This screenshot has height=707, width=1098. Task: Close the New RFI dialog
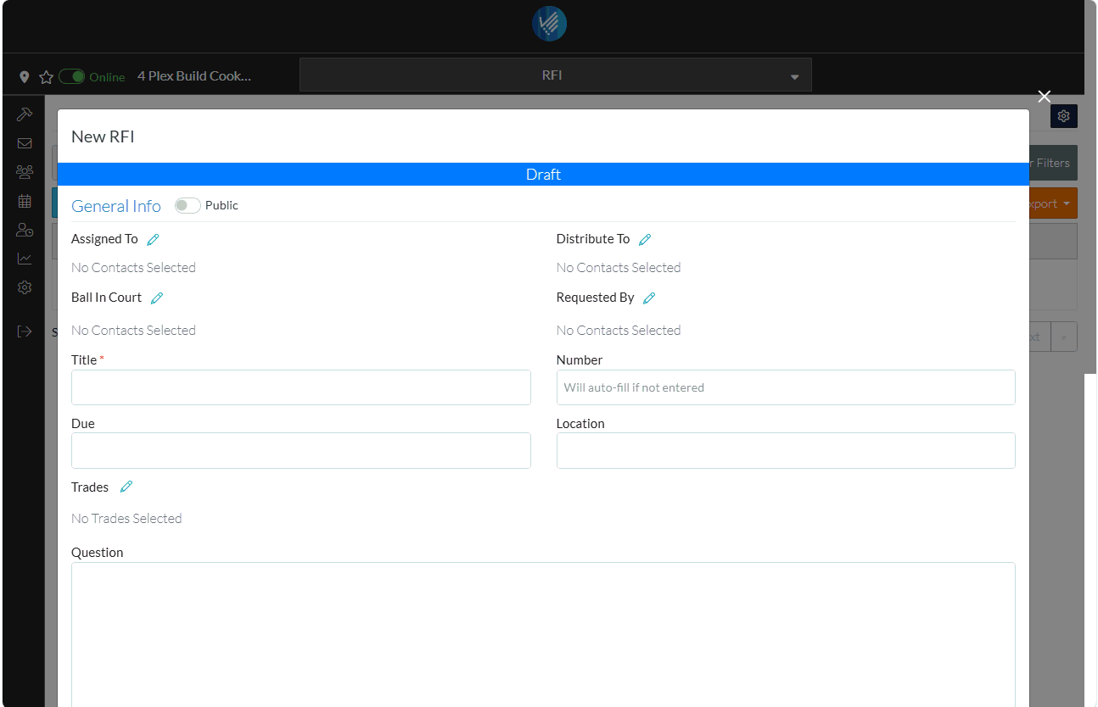point(1045,97)
